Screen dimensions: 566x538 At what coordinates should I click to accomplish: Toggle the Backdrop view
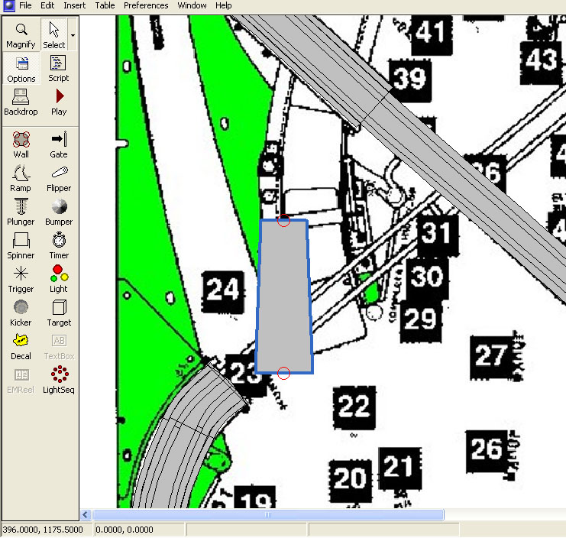pyautogui.click(x=21, y=102)
